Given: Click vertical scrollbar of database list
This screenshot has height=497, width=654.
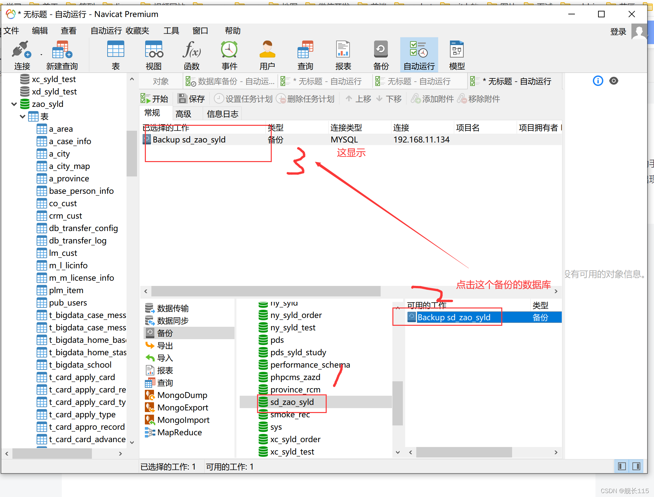Looking at the screenshot, I should pos(398,403).
